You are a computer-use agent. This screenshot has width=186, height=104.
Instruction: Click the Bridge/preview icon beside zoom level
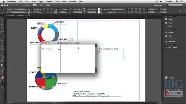(x=17, y=5)
